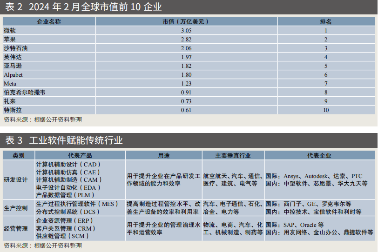Select the 研发设计 category cell

coord(16,180)
